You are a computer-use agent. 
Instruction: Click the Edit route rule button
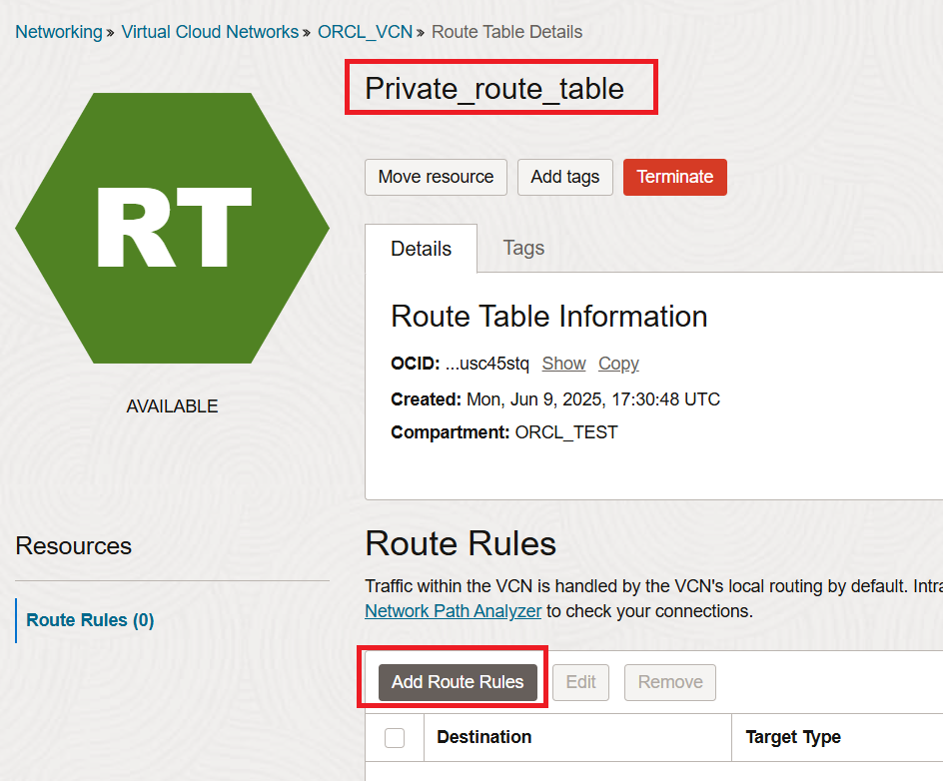pos(581,682)
